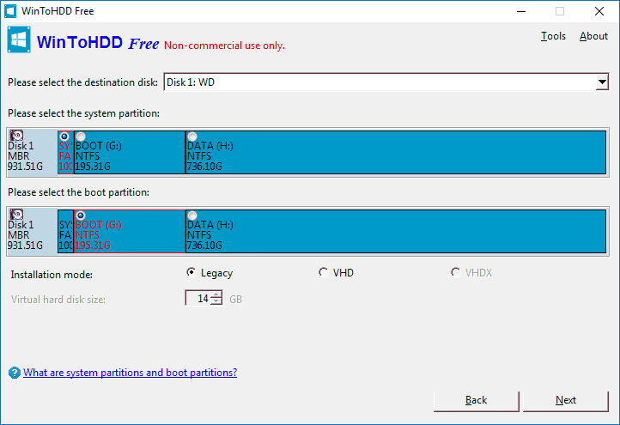Click 195.31G text in boot partition BOOT block
This screenshot has width=620, height=425.
(x=93, y=246)
